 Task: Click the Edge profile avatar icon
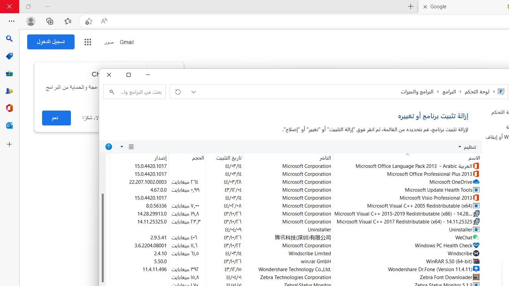coord(31,21)
